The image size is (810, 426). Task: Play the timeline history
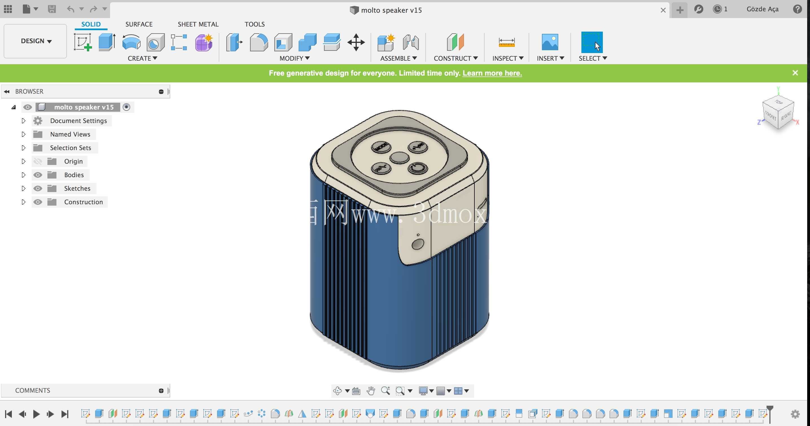[x=36, y=414]
